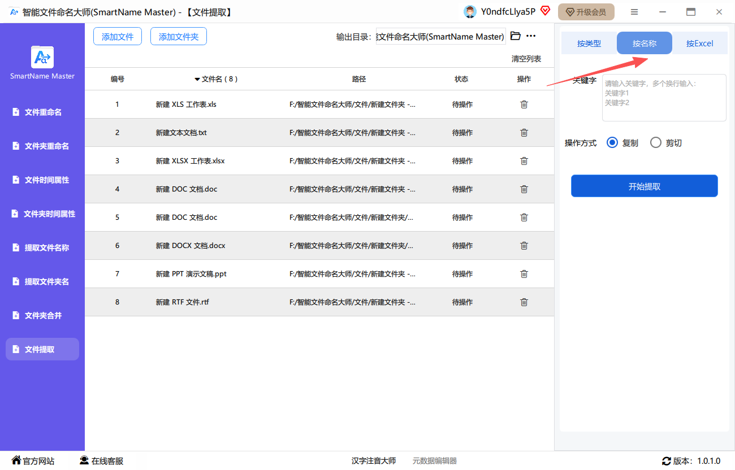
Task: Click 清空列表 to clear the list
Action: click(x=526, y=59)
